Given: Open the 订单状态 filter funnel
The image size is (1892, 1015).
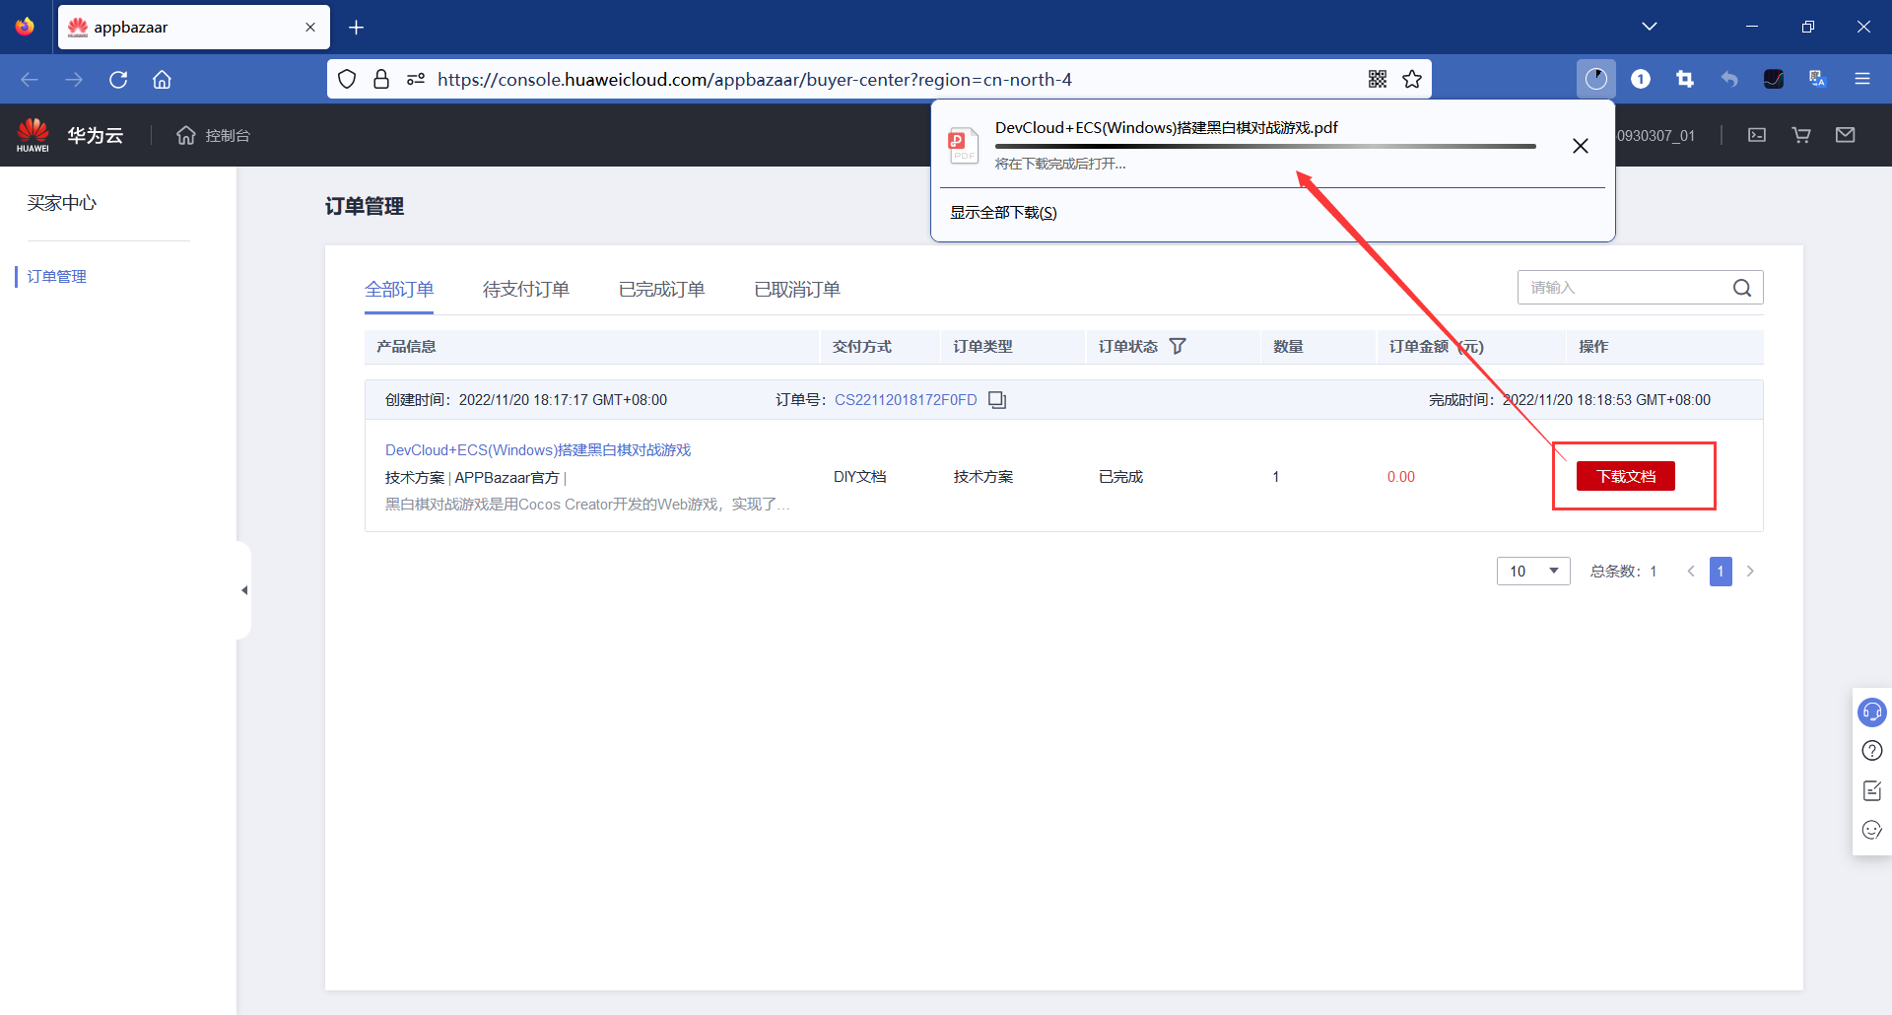Looking at the screenshot, I should click(x=1178, y=346).
